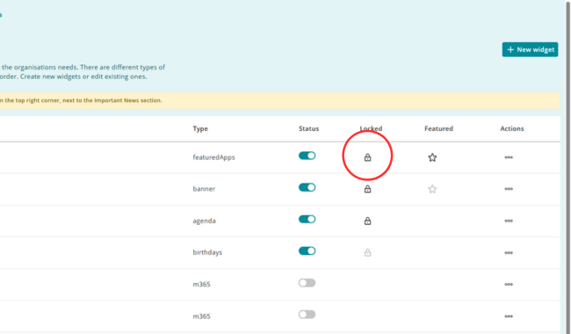Viewport: 571px width, 334px height.
Task: Click the agenda row lock icon
Action: [x=367, y=221]
